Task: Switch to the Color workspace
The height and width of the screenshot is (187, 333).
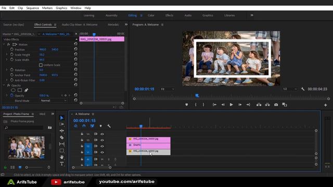Action: click(151, 15)
